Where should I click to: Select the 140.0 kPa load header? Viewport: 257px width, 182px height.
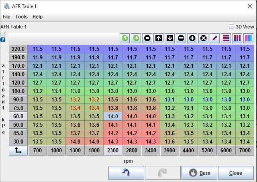[x=18, y=74]
